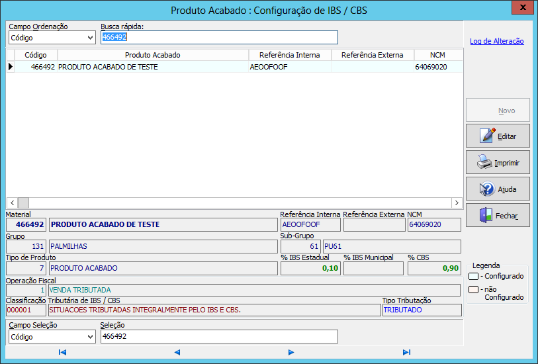Click Produto Acabado column header
This screenshot has width=538, height=364.
(x=153, y=55)
